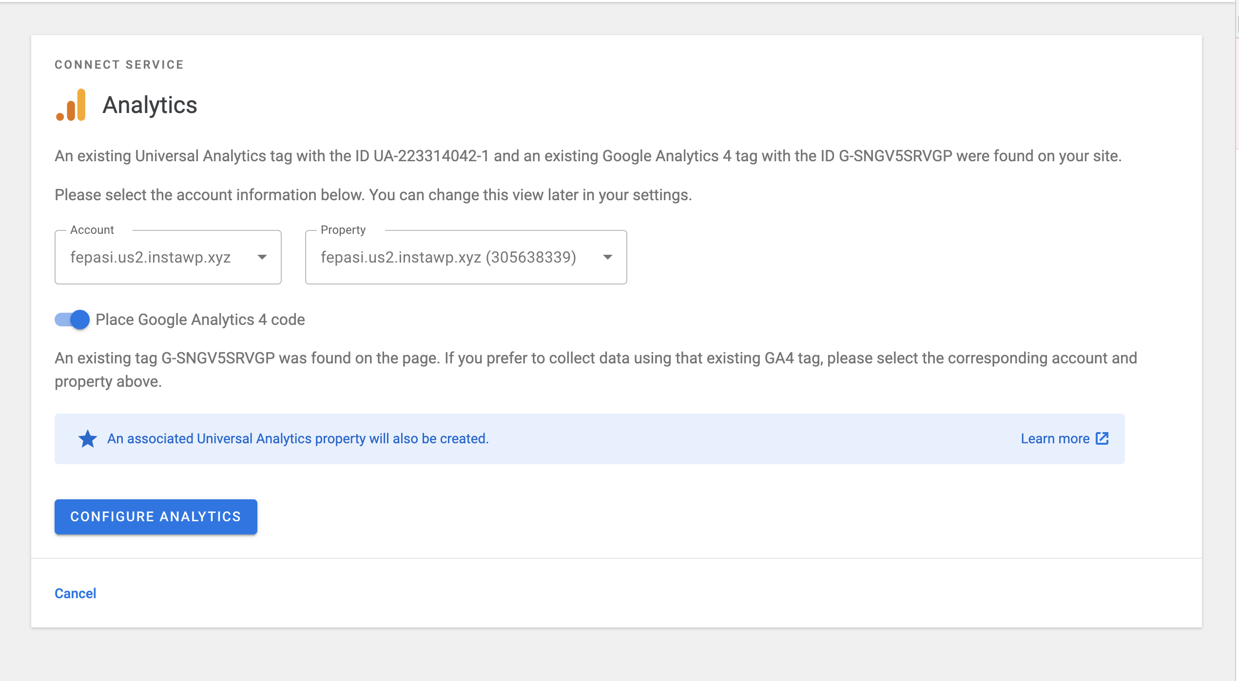The height and width of the screenshot is (681, 1239).
Task: Click the CONNECT SERVICE label
Action: 119,65
